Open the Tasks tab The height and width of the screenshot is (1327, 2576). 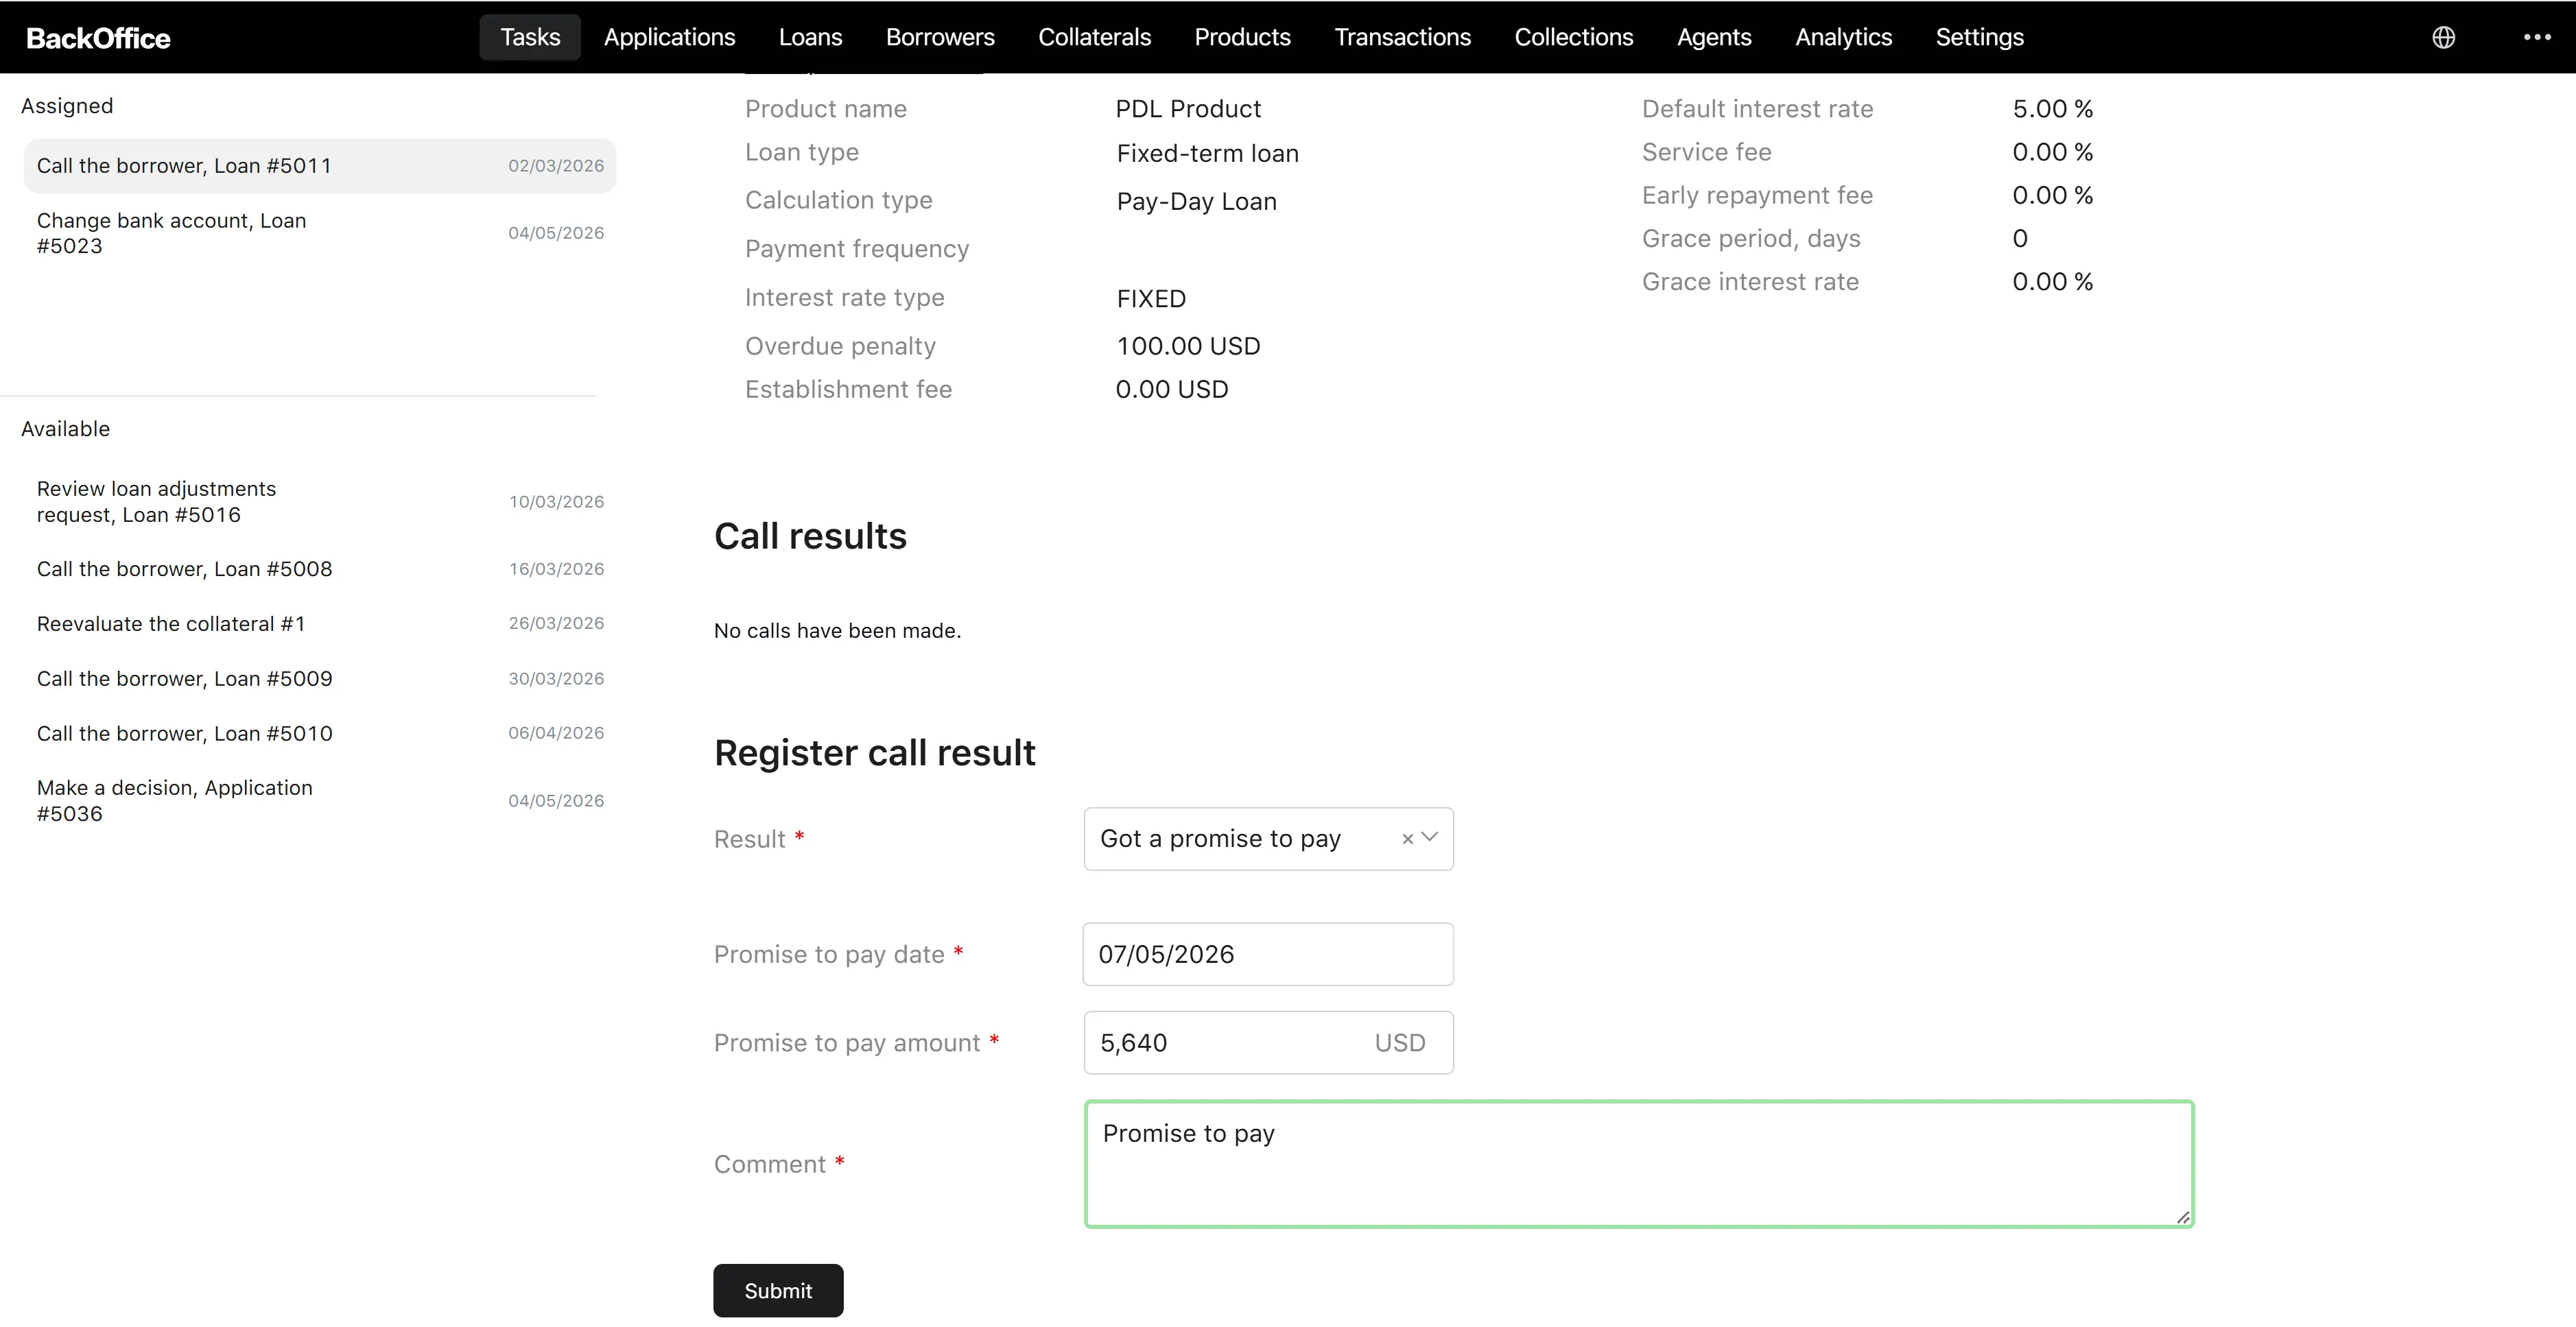coord(530,37)
